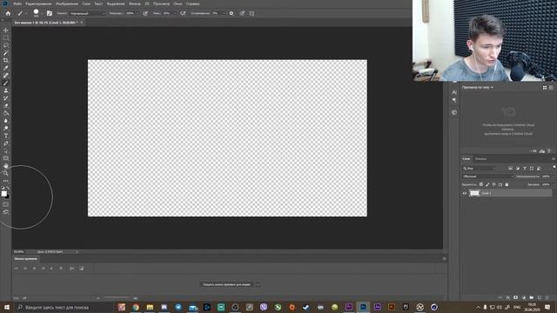
Task: Create a new layer from panel footer
Action: tap(540, 297)
